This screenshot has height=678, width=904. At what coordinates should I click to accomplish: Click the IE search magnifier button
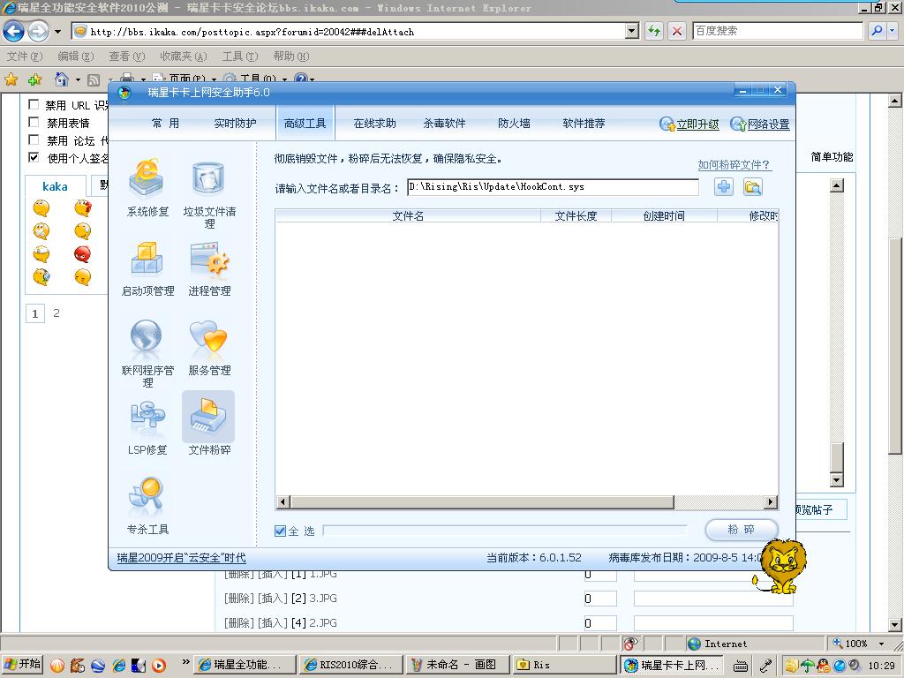point(877,31)
